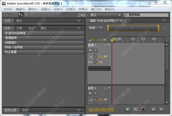Open the 效果(S) menu
This screenshot has height=116, width=172.
point(83,9)
